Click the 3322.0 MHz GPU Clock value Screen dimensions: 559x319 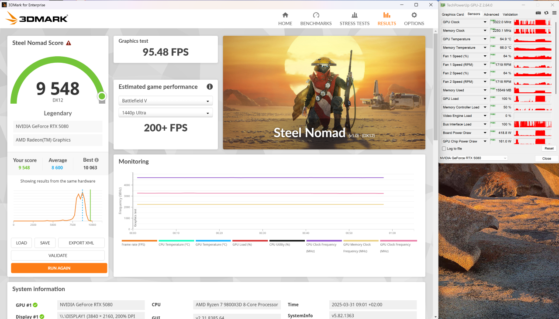tap(501, 22)
